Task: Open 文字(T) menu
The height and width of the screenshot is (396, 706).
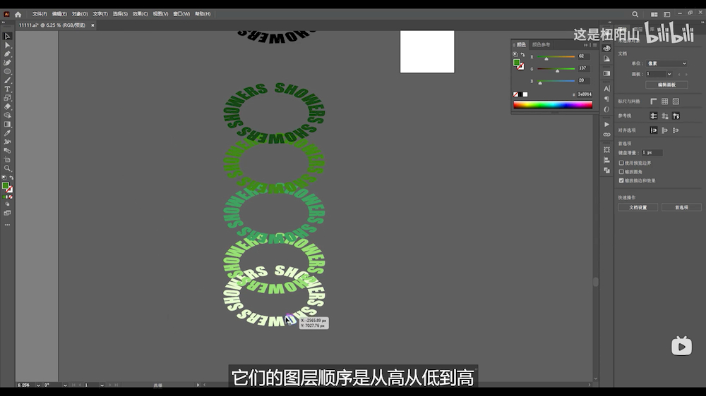Action: pos(100,14)
